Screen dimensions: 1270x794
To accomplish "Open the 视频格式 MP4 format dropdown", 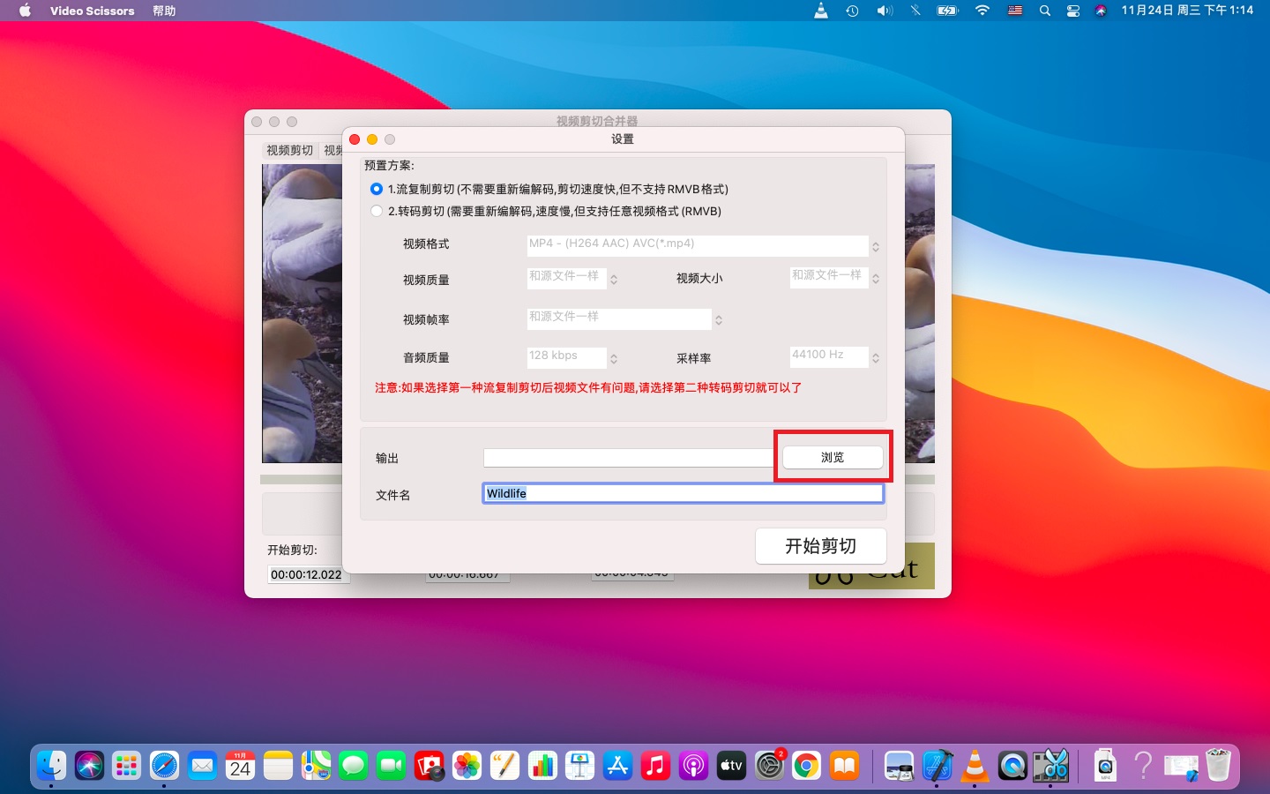I will pos(704,245).
